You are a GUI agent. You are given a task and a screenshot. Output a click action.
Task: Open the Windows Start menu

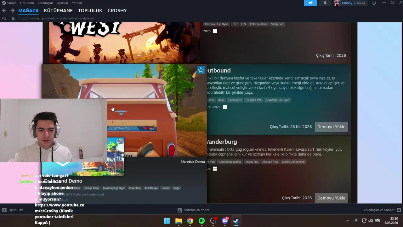(x=167, y=221)
